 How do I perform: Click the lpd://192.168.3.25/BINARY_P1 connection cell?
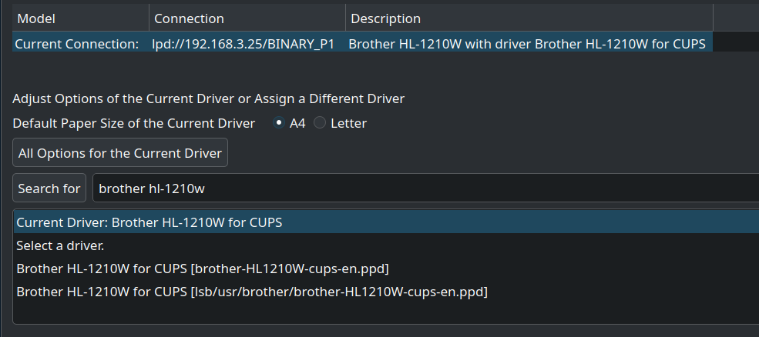tap(243, 44)
